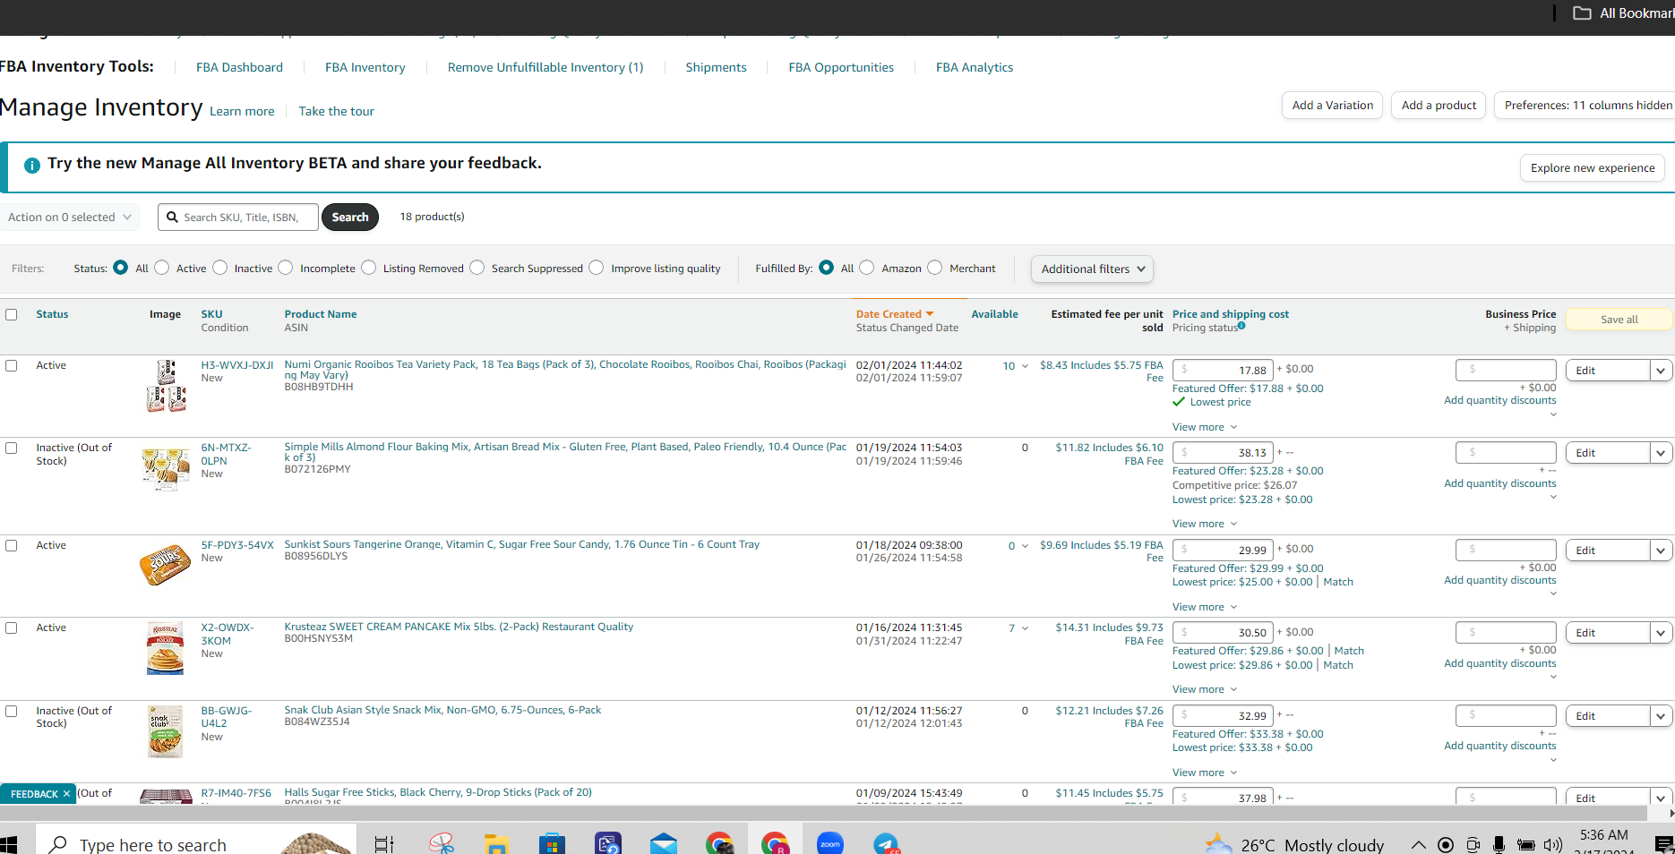Click the volume icon in system tray
Image resolution: width=1675 pixels, height=854 pixels.
[x=1553, y=844]
